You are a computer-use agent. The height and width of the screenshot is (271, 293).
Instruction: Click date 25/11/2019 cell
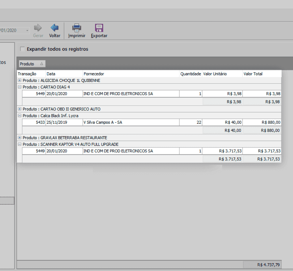tap(64, 122)
